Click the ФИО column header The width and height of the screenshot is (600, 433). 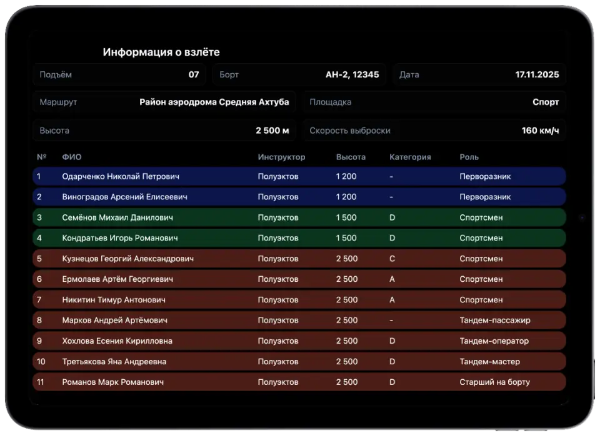(71, 157)
